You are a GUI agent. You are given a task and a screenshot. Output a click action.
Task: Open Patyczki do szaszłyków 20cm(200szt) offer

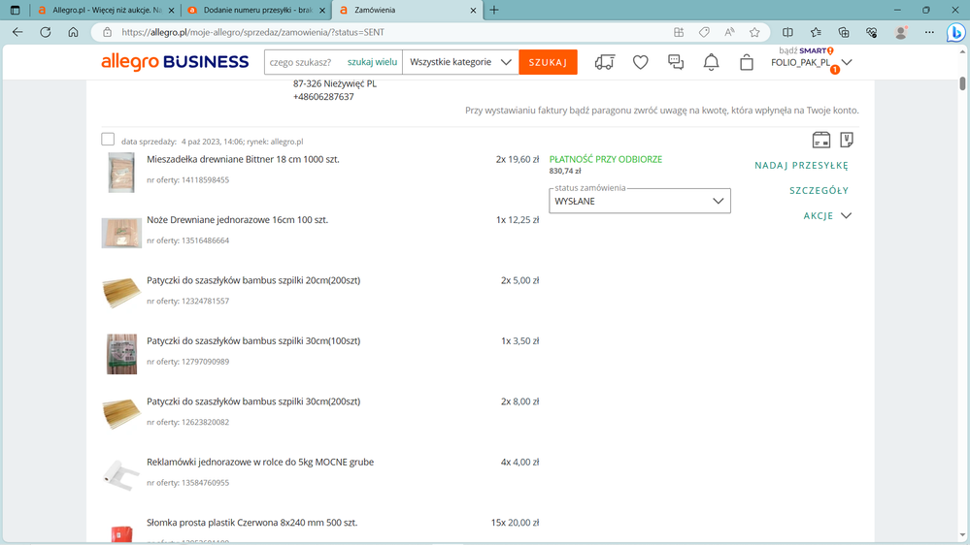(253, 280)
